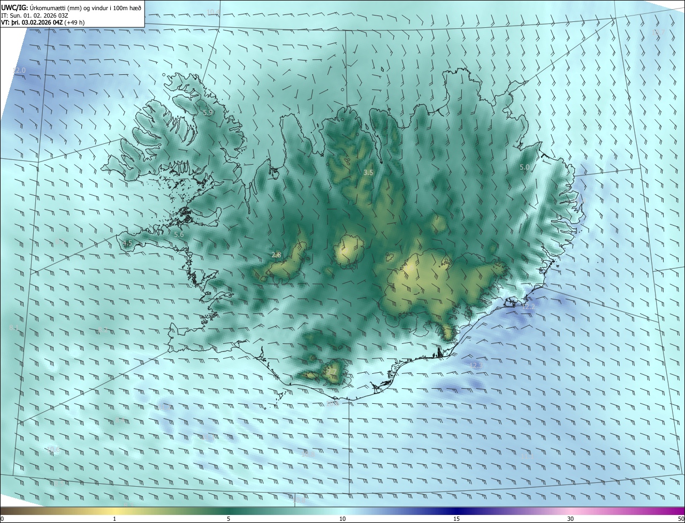Pick the dark navy colorbar segment above 15
Image resolution: width=685 pixels, height=523 pixels.
(x=456, y=511)
